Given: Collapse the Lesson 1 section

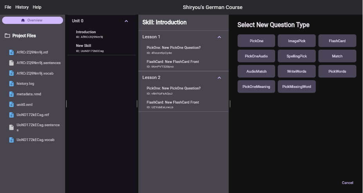Looking at the screenshot, I should [x=219, y=37].
